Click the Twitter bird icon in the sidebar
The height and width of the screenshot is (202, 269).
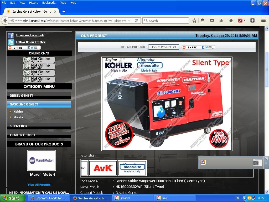[11, 42]
